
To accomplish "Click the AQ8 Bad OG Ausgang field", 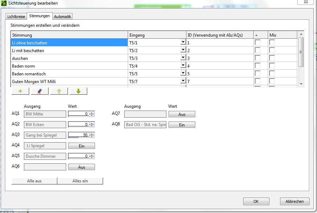I will [x=145, y=125].
